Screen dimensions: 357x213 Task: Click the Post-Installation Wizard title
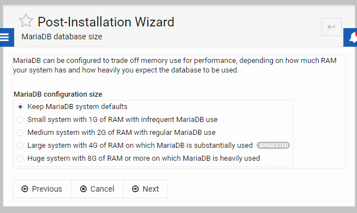[106, 22]
